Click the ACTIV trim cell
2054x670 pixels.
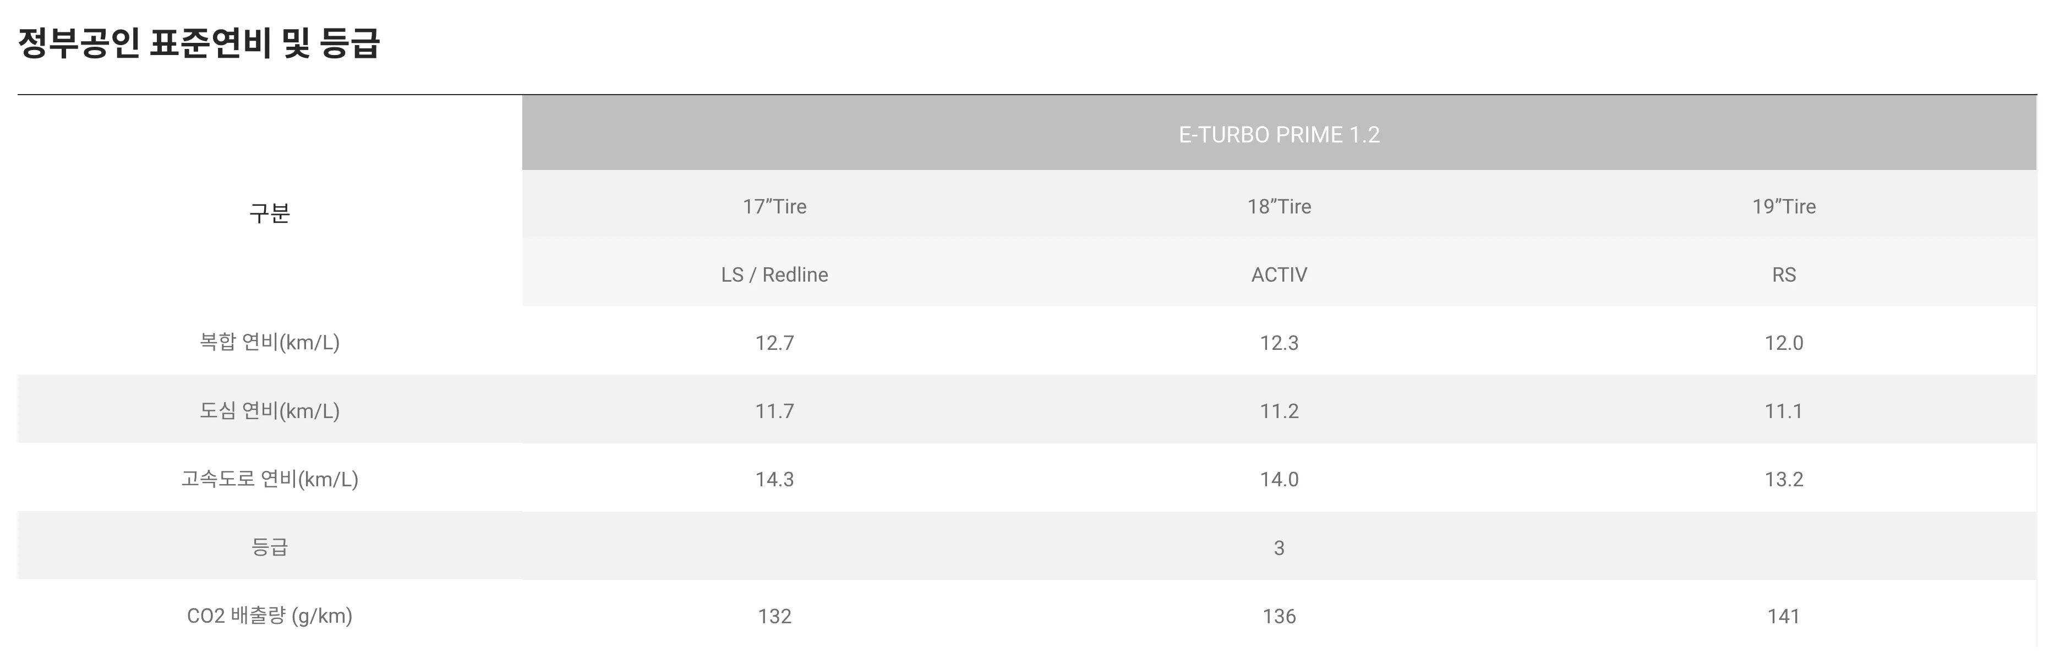coord(1279,274)
